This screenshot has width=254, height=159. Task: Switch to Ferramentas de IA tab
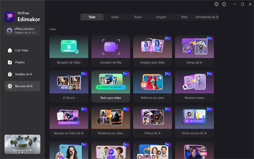point(207,17)
